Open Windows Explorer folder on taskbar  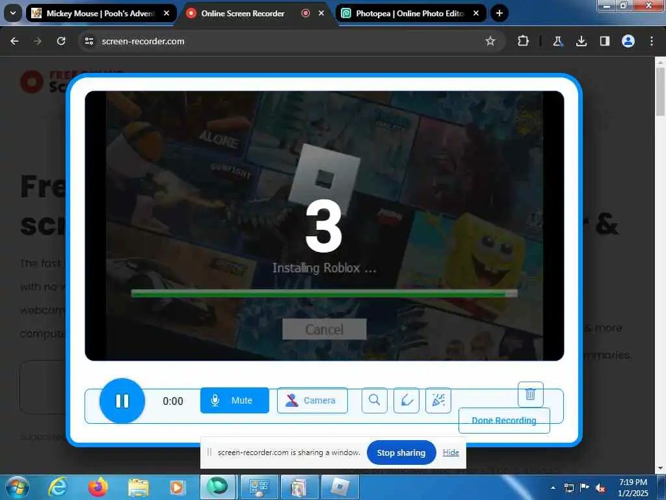139,487
